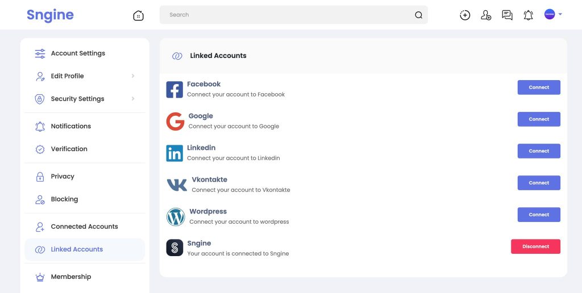Open the home icon in header
The width and height of the screenshot is (582, 293).
[138, 15]
